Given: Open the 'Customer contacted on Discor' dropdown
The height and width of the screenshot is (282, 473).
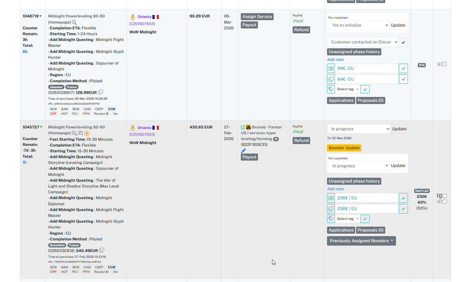Looking at the screenshot, I should [x=363, y=42].
